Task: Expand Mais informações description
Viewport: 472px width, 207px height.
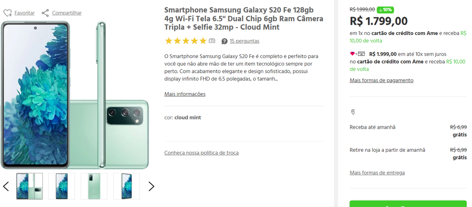Action: pos(185,94)
